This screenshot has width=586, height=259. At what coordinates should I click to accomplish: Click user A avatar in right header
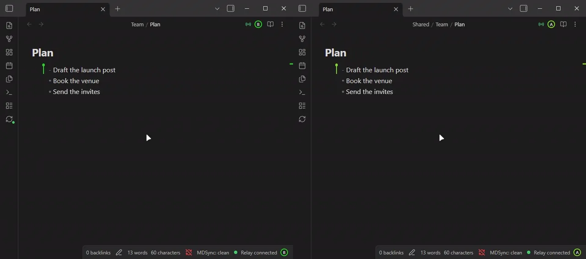(551, 24)
